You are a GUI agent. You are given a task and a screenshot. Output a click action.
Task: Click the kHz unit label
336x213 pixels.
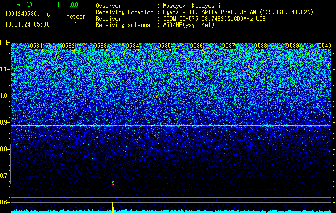click(x=5, y=43)
